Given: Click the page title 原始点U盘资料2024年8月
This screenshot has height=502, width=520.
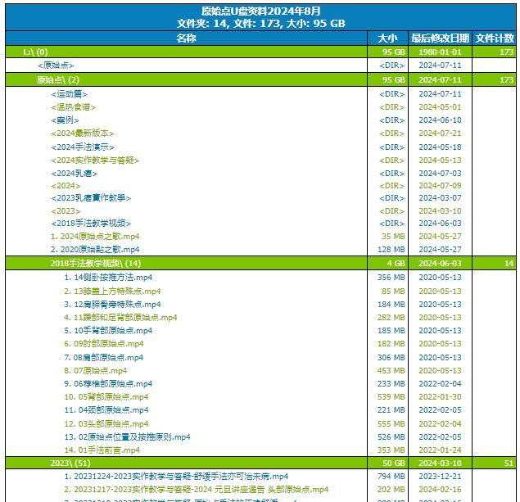Looking at the screenshot, I should point(260,11).
